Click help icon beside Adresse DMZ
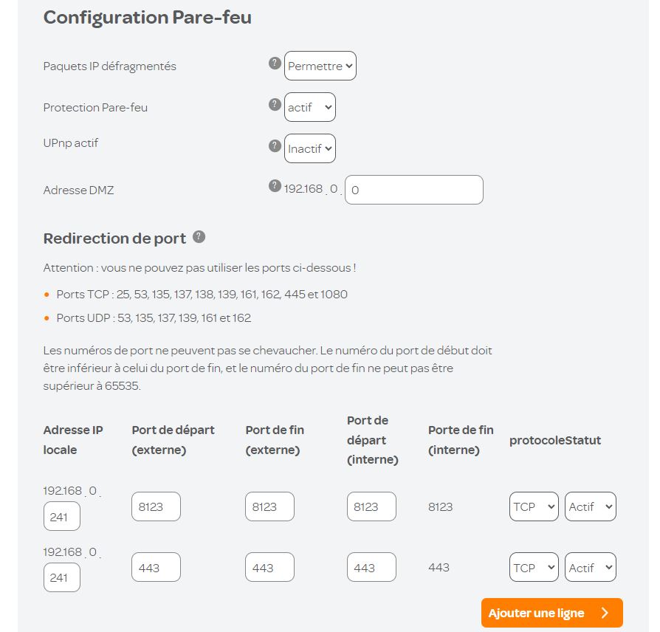Image resolution: width=660 pixels, height=632 pixels. 275,186
